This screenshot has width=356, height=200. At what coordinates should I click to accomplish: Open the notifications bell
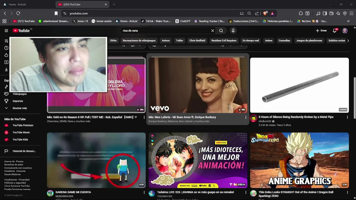335,31
